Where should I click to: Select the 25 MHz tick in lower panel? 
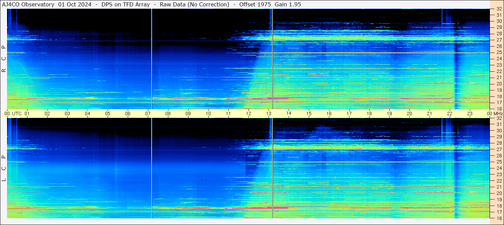pos(499,162)
